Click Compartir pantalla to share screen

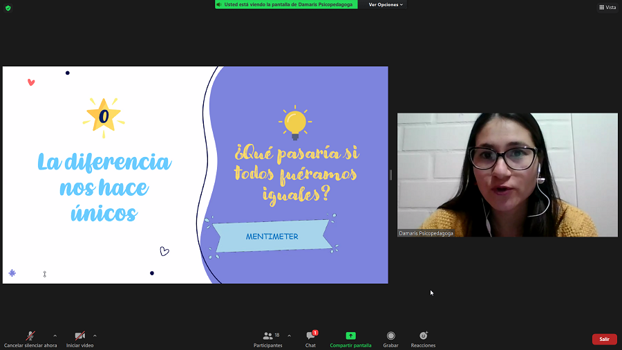click(350, 340)
